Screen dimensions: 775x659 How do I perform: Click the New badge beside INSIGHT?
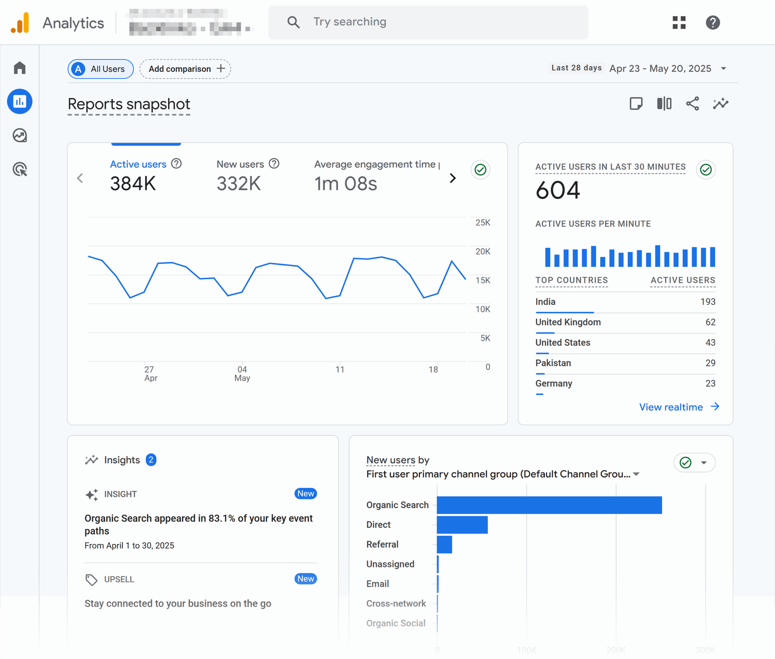305,494
